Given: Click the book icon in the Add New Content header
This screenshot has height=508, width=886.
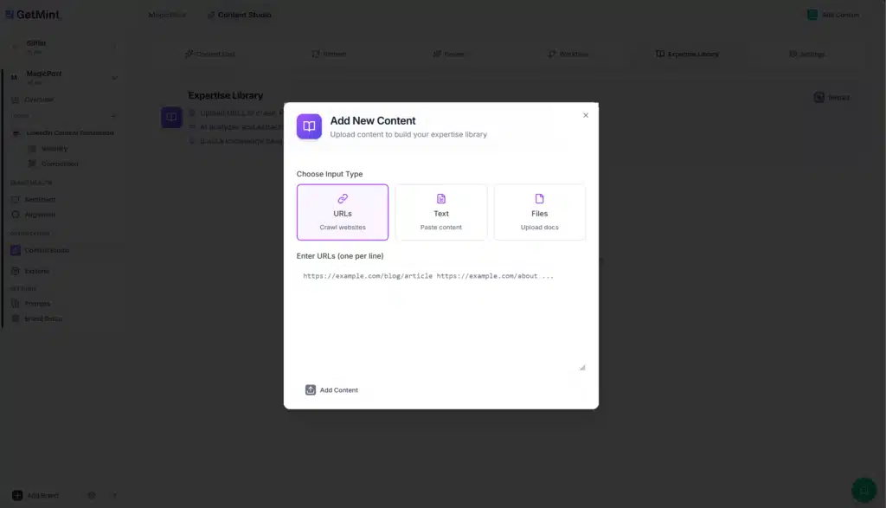Looking at the screenshot, I should tap(309, 126).
